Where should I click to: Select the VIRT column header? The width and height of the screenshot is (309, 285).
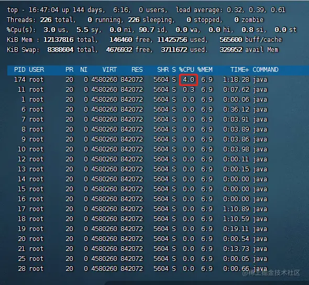point(109,70)
